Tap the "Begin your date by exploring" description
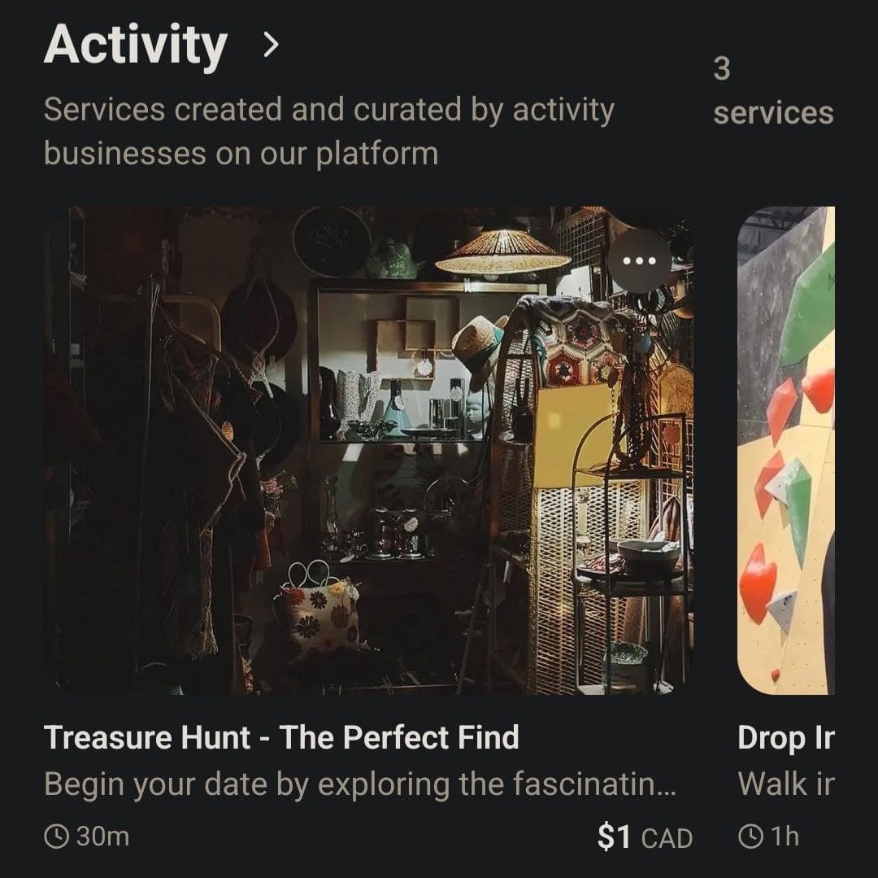The image size is (878, 878). click(x=360, y=785)
